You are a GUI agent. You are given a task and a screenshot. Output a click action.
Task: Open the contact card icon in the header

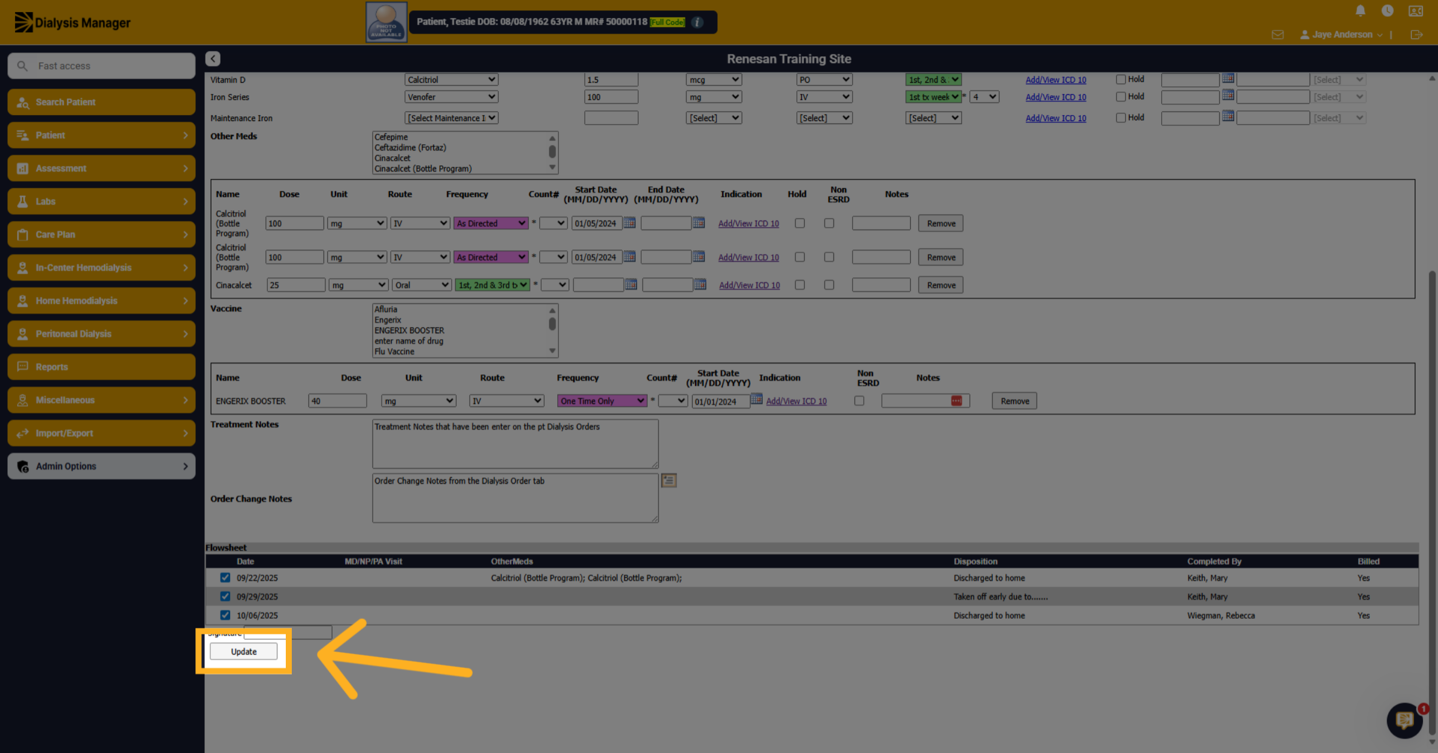tap(1416, 11)
